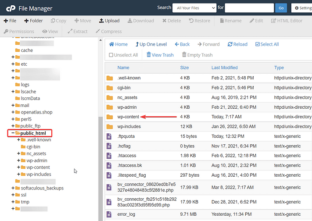Create a new folder with +Folder

pos(33,21)
